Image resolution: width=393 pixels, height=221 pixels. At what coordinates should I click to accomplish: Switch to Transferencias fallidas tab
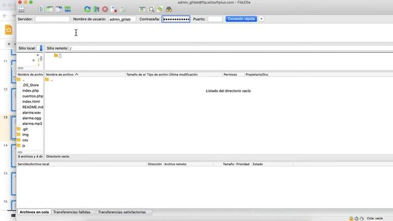pos(72,212)
